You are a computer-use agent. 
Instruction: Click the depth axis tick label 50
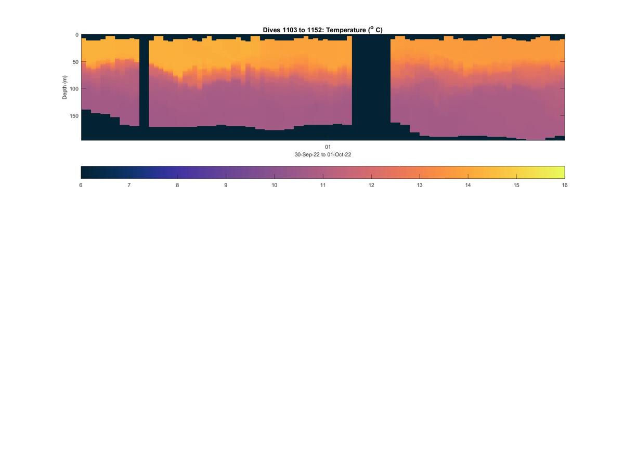(75, 62)
